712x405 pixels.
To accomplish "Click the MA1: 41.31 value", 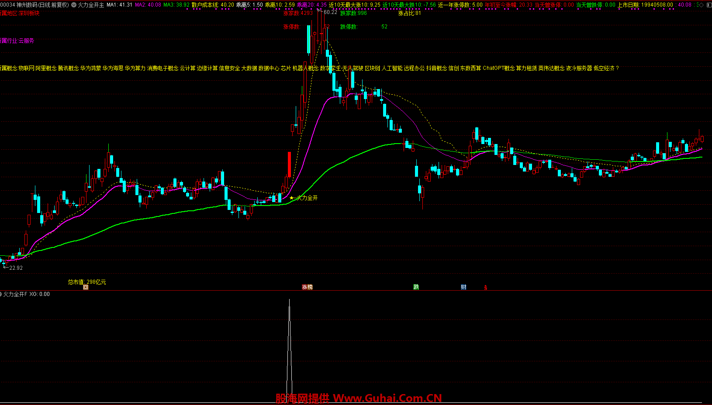I will 119,5.
